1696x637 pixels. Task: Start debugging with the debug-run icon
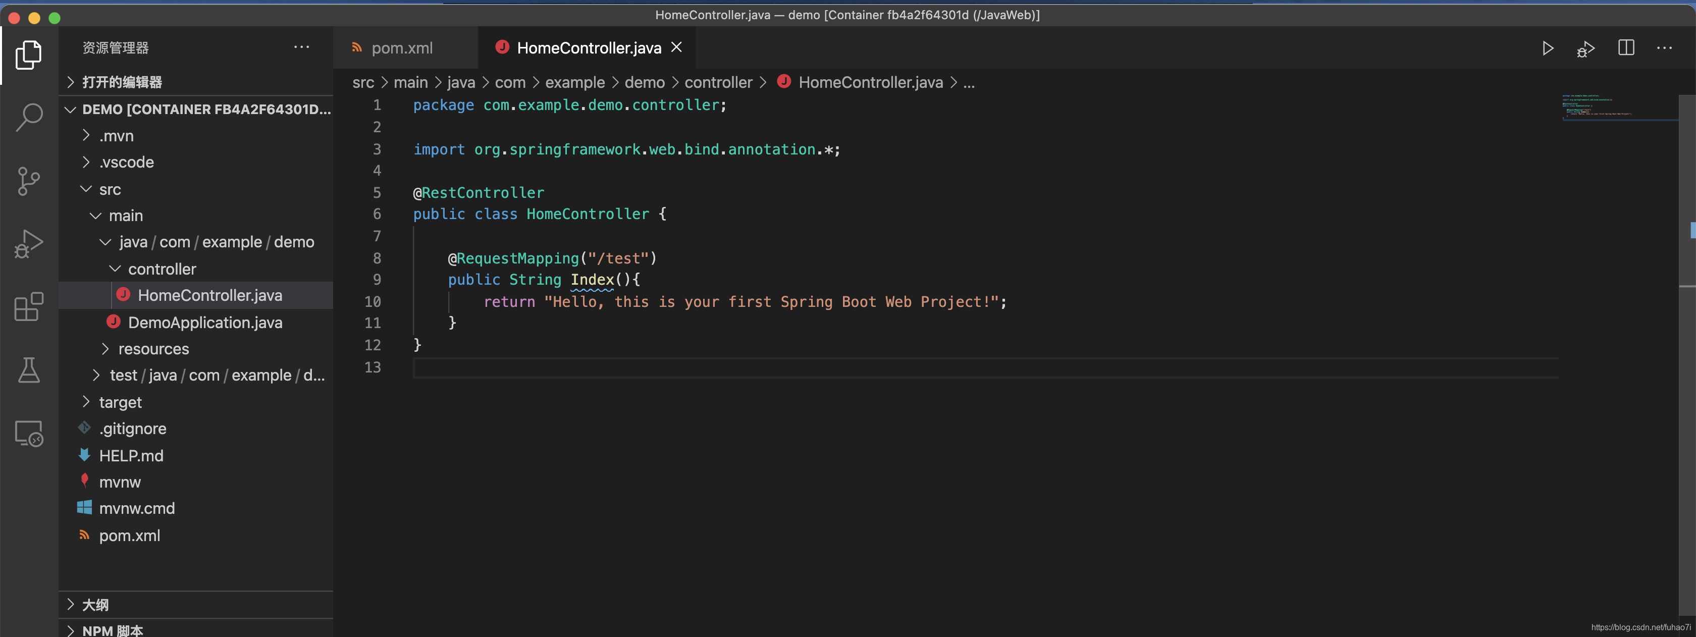click(1585, 48)
